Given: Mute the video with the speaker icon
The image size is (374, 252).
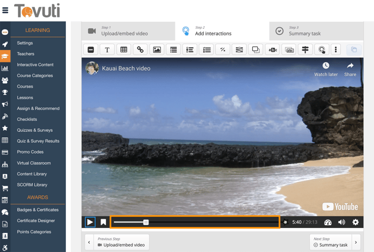Looking at the screenshot, I should coord(341,222).
